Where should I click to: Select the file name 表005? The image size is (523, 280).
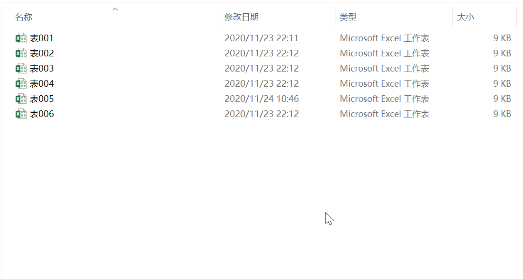click(42, 99)
